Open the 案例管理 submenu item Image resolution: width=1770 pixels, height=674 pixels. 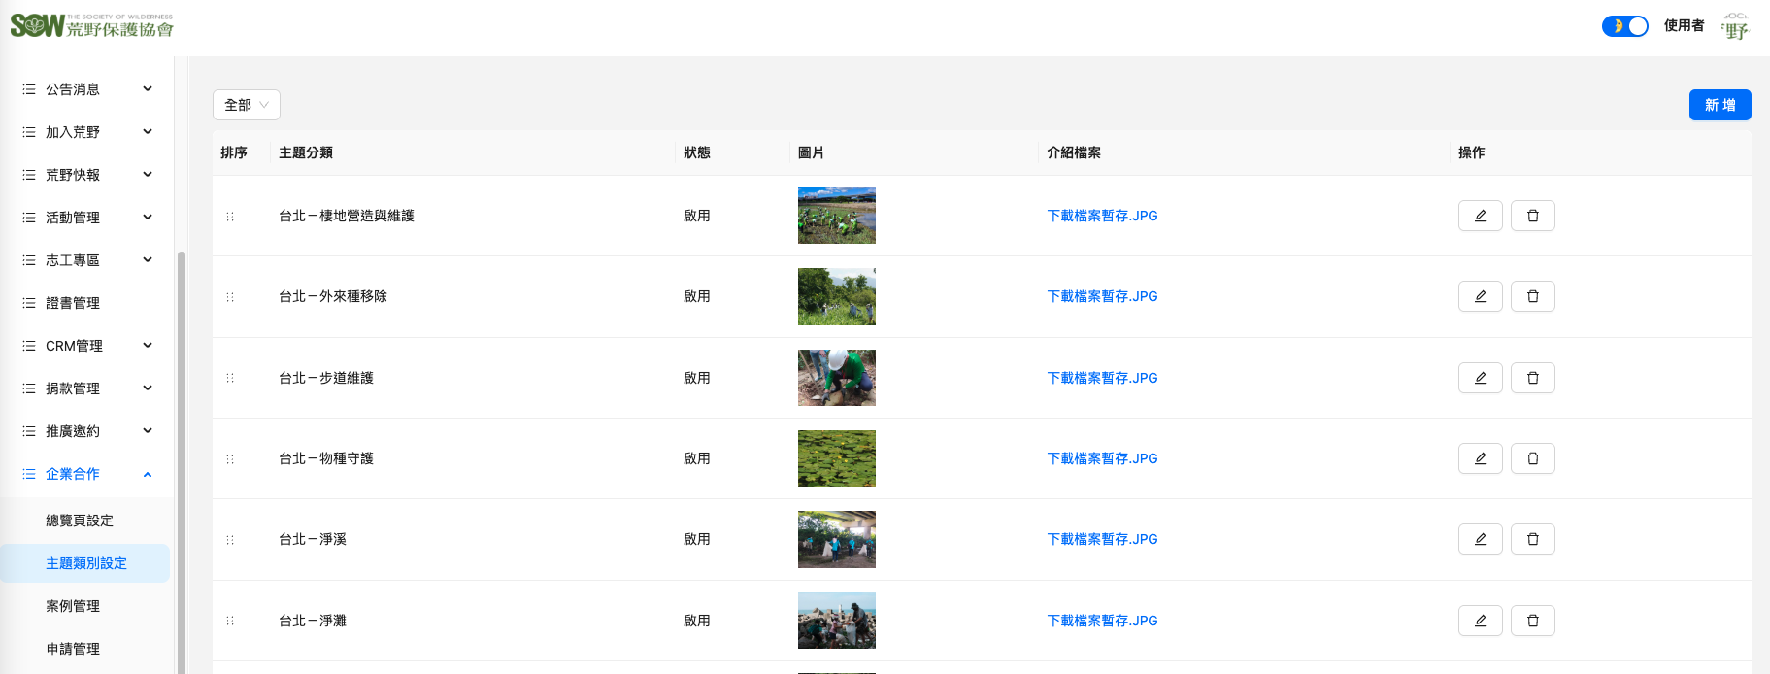point(73,606)
